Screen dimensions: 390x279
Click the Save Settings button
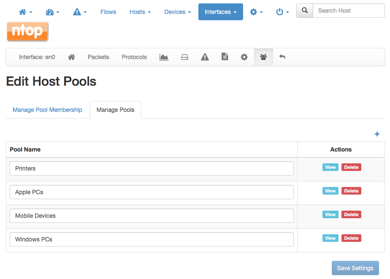point(355,268)
